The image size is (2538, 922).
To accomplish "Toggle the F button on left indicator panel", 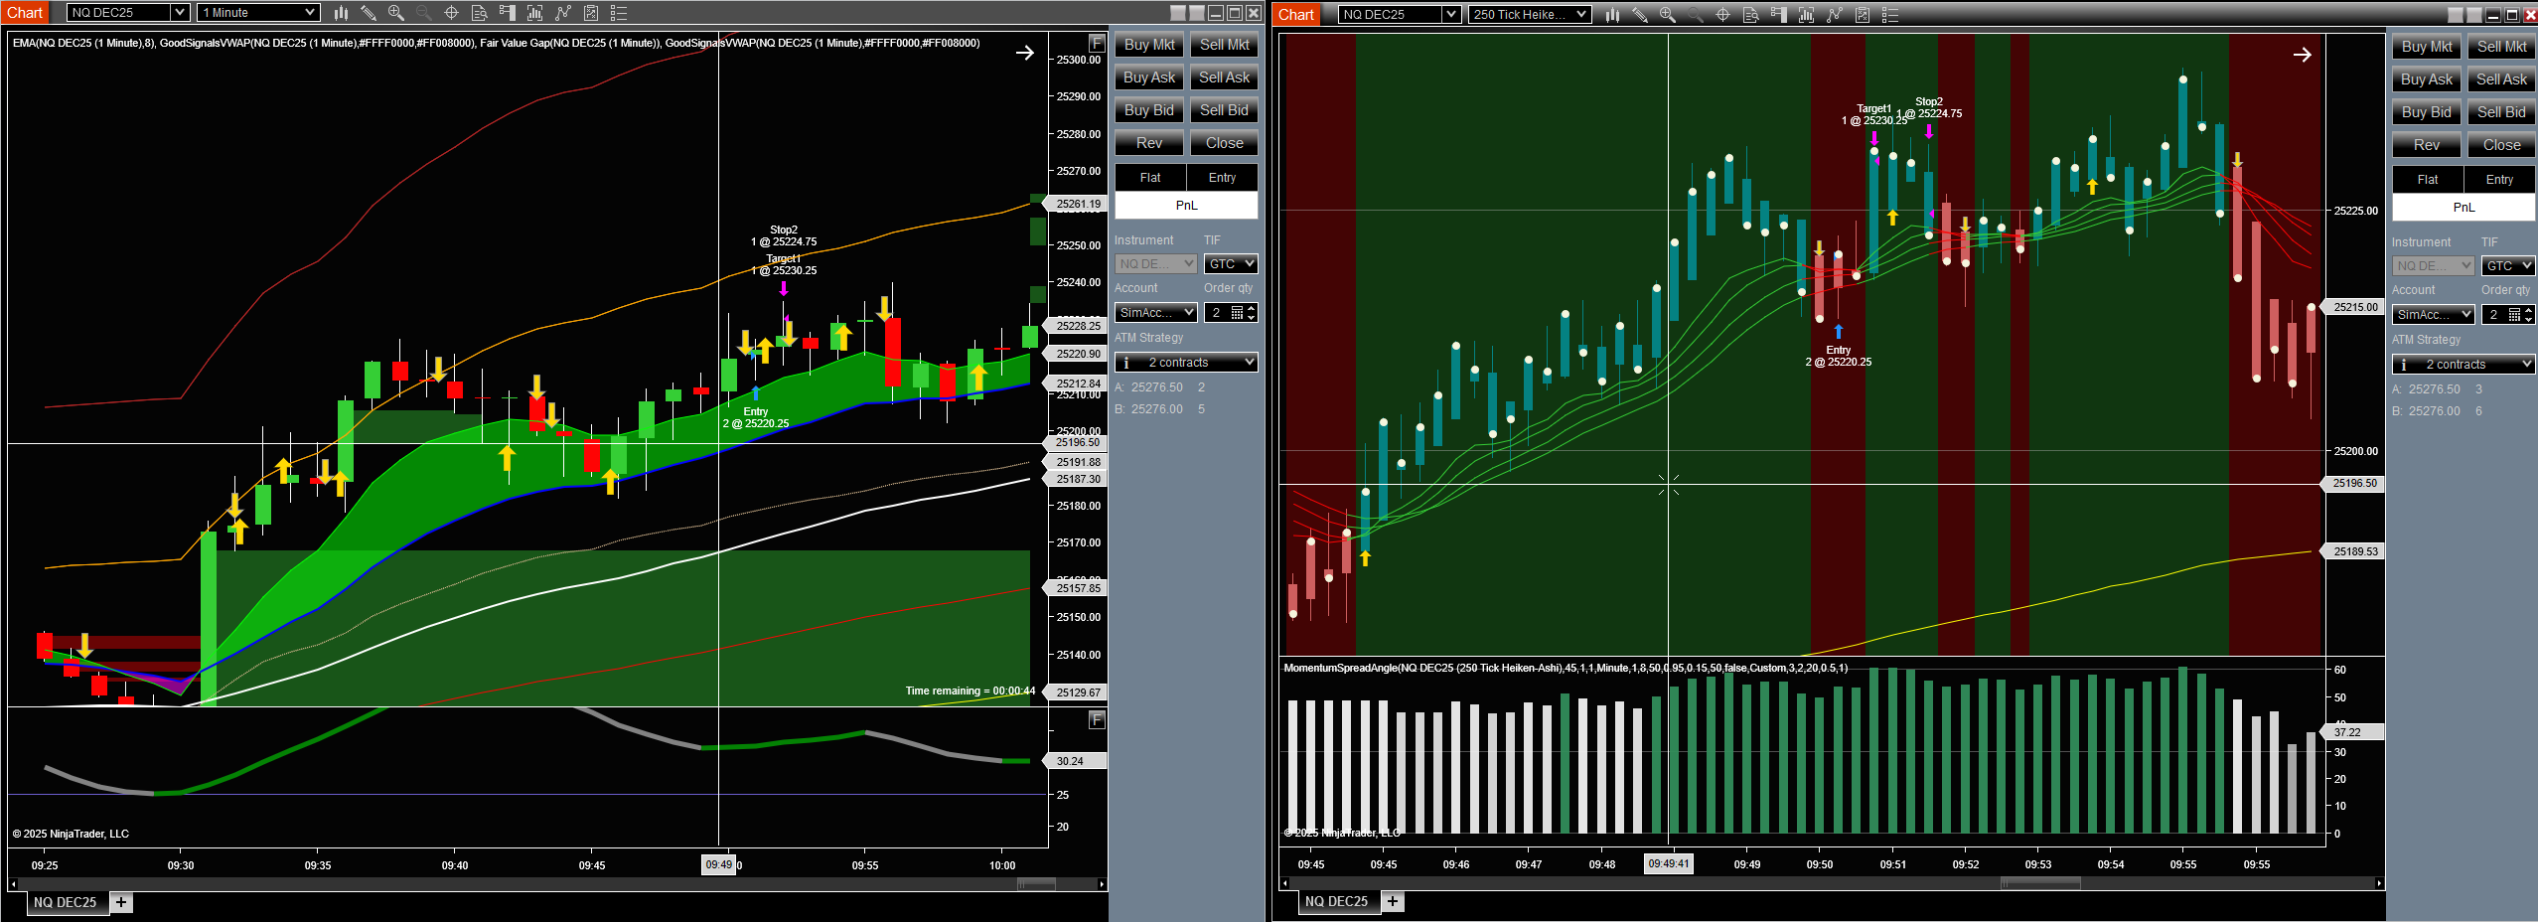I will (1097, 719).
